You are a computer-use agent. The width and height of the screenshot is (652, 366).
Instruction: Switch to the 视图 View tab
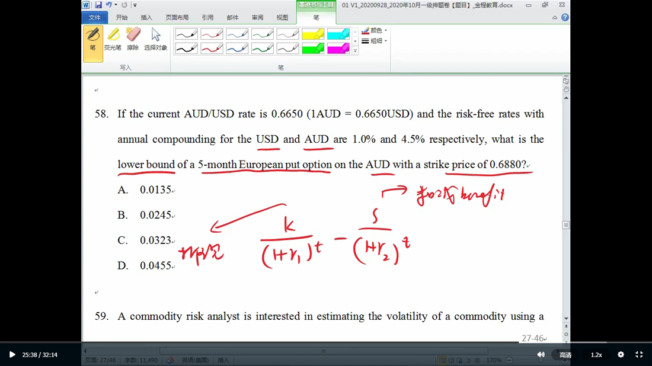click(x=282, y=17)
